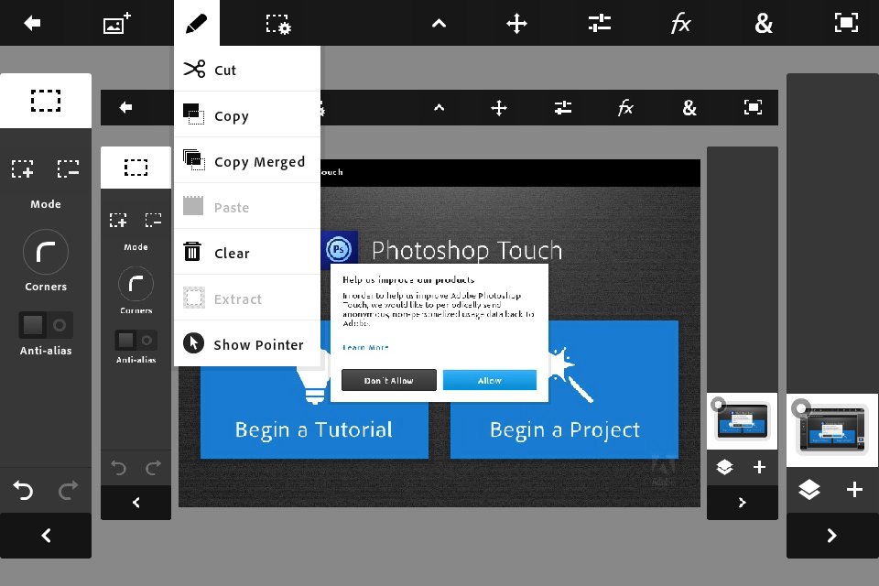
Task: Select the layer thumbnail in outer right panel
Action: click(832, 430)
